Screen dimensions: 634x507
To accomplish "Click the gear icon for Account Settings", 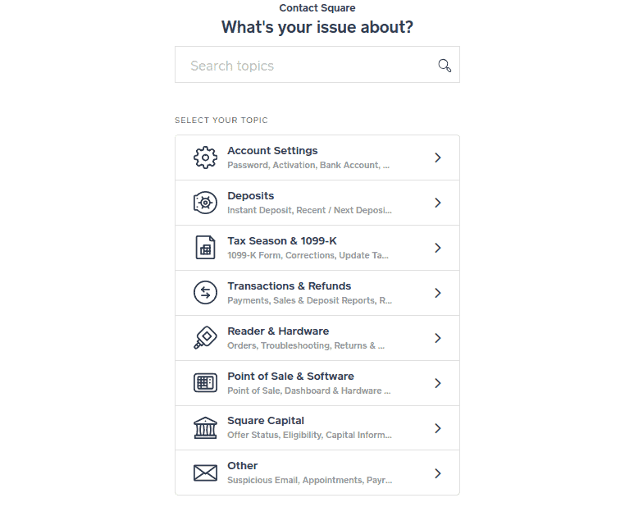I will [205, 158].
